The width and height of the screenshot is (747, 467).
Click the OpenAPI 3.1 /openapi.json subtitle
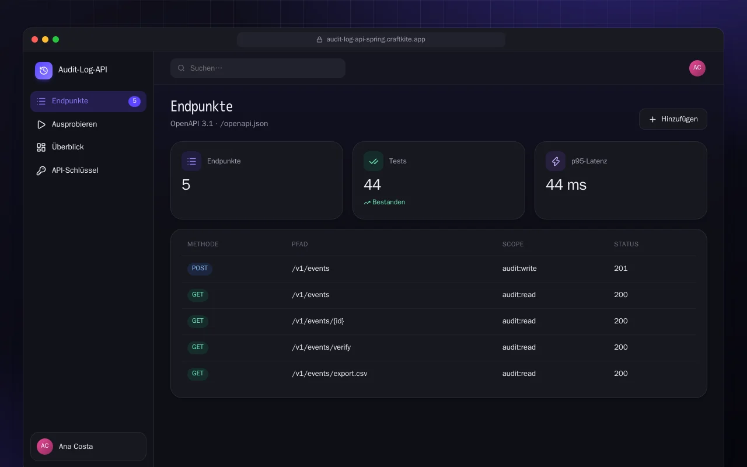(219, 124)
